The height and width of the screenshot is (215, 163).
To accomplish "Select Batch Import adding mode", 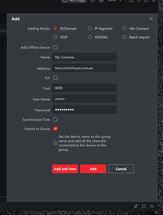I will pos(124,37).
